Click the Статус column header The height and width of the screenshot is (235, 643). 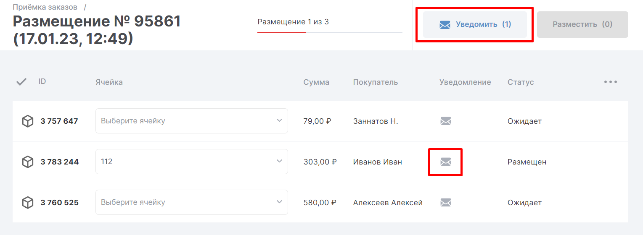tap(521, 82)
